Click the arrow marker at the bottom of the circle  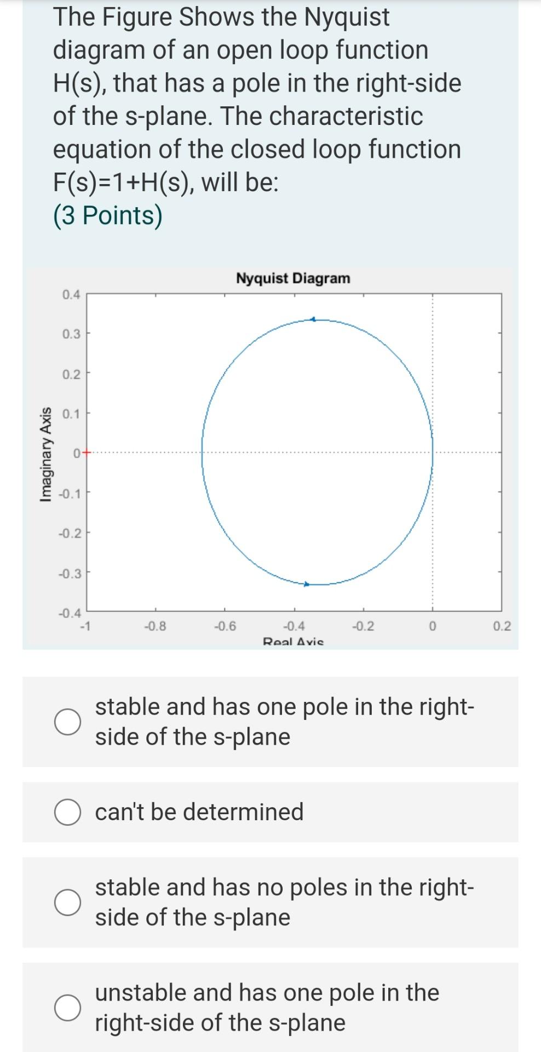click(x=308, y=584)
